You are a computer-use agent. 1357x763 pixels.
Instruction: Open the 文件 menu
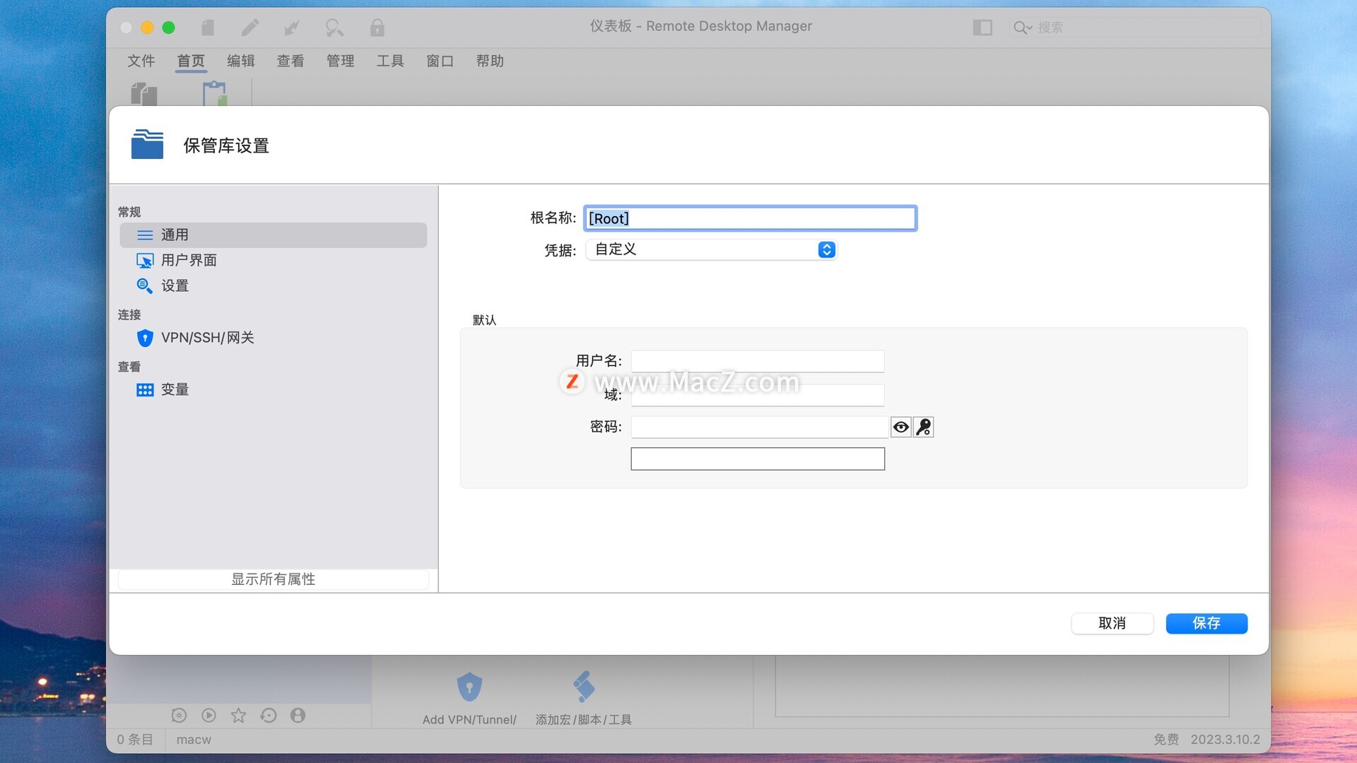141,61
